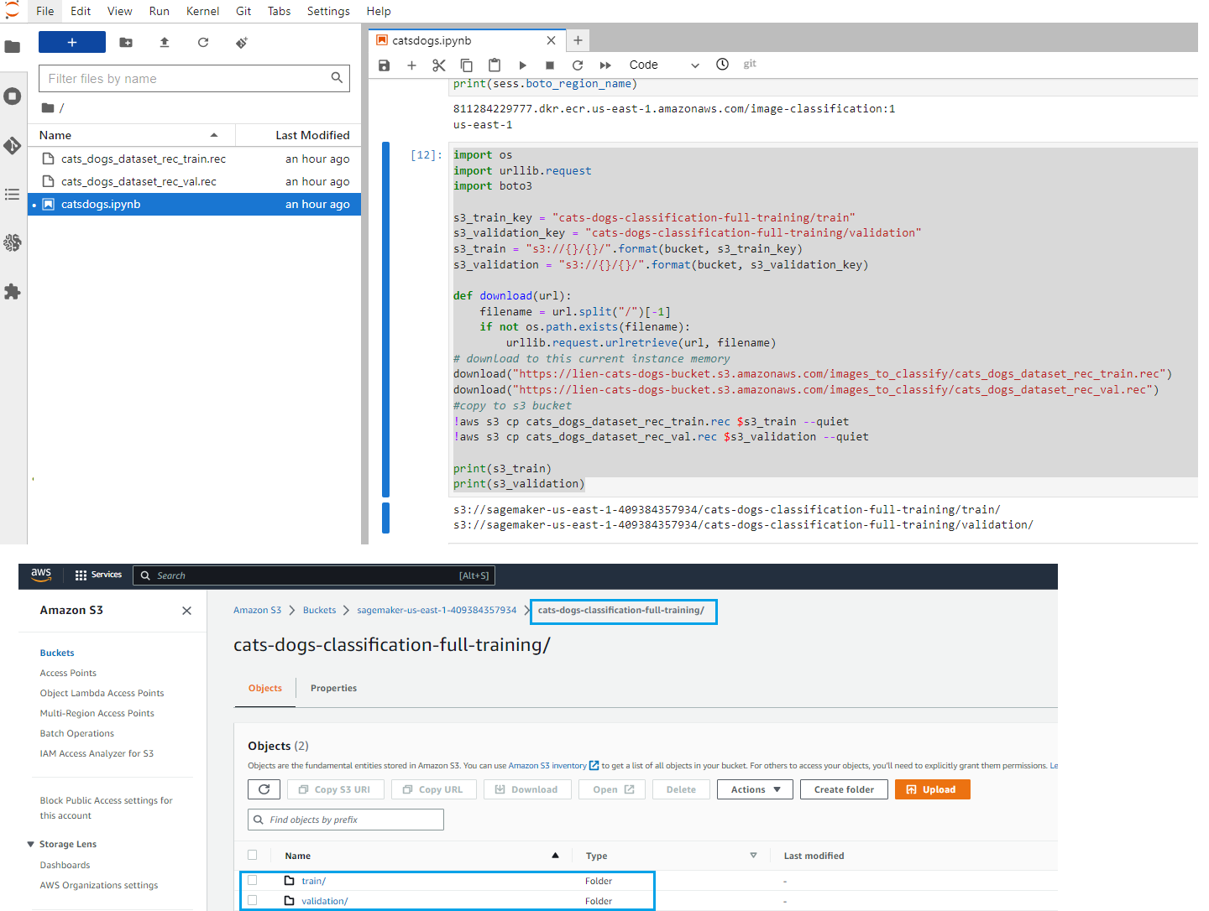The width and height of the screenshot is (1209, 911).
Task: Close the catsdogs.ipynb tab
Action: tap(551, 40)
